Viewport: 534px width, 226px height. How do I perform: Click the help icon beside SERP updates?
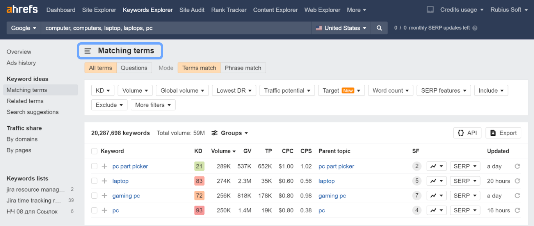pos(475,28)
